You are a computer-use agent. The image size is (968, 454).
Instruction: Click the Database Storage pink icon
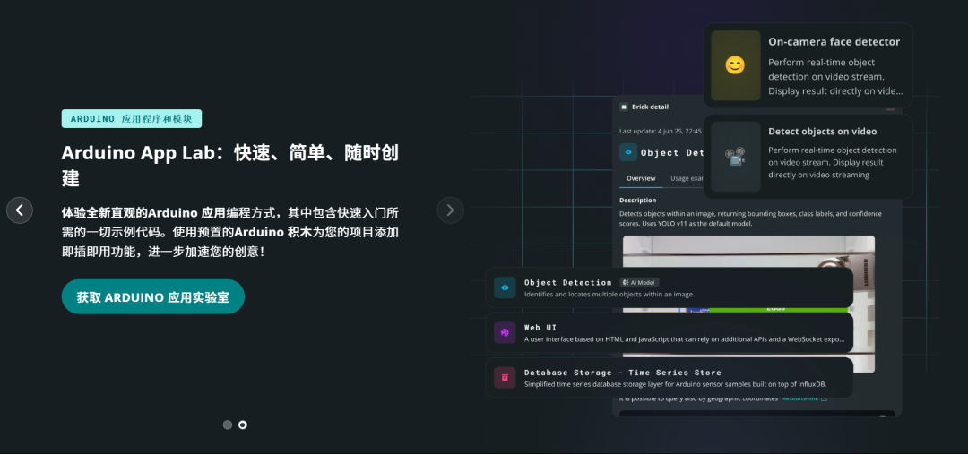click(505, 378)
